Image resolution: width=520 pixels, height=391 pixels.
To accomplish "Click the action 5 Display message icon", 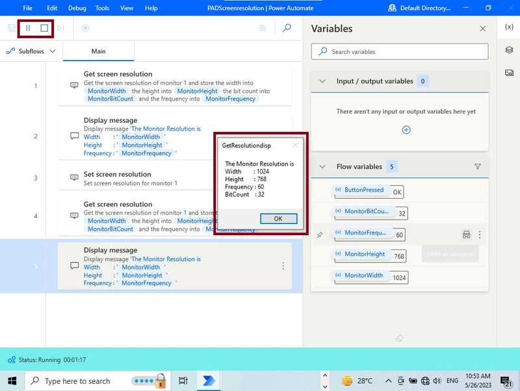I will [75, 266].
